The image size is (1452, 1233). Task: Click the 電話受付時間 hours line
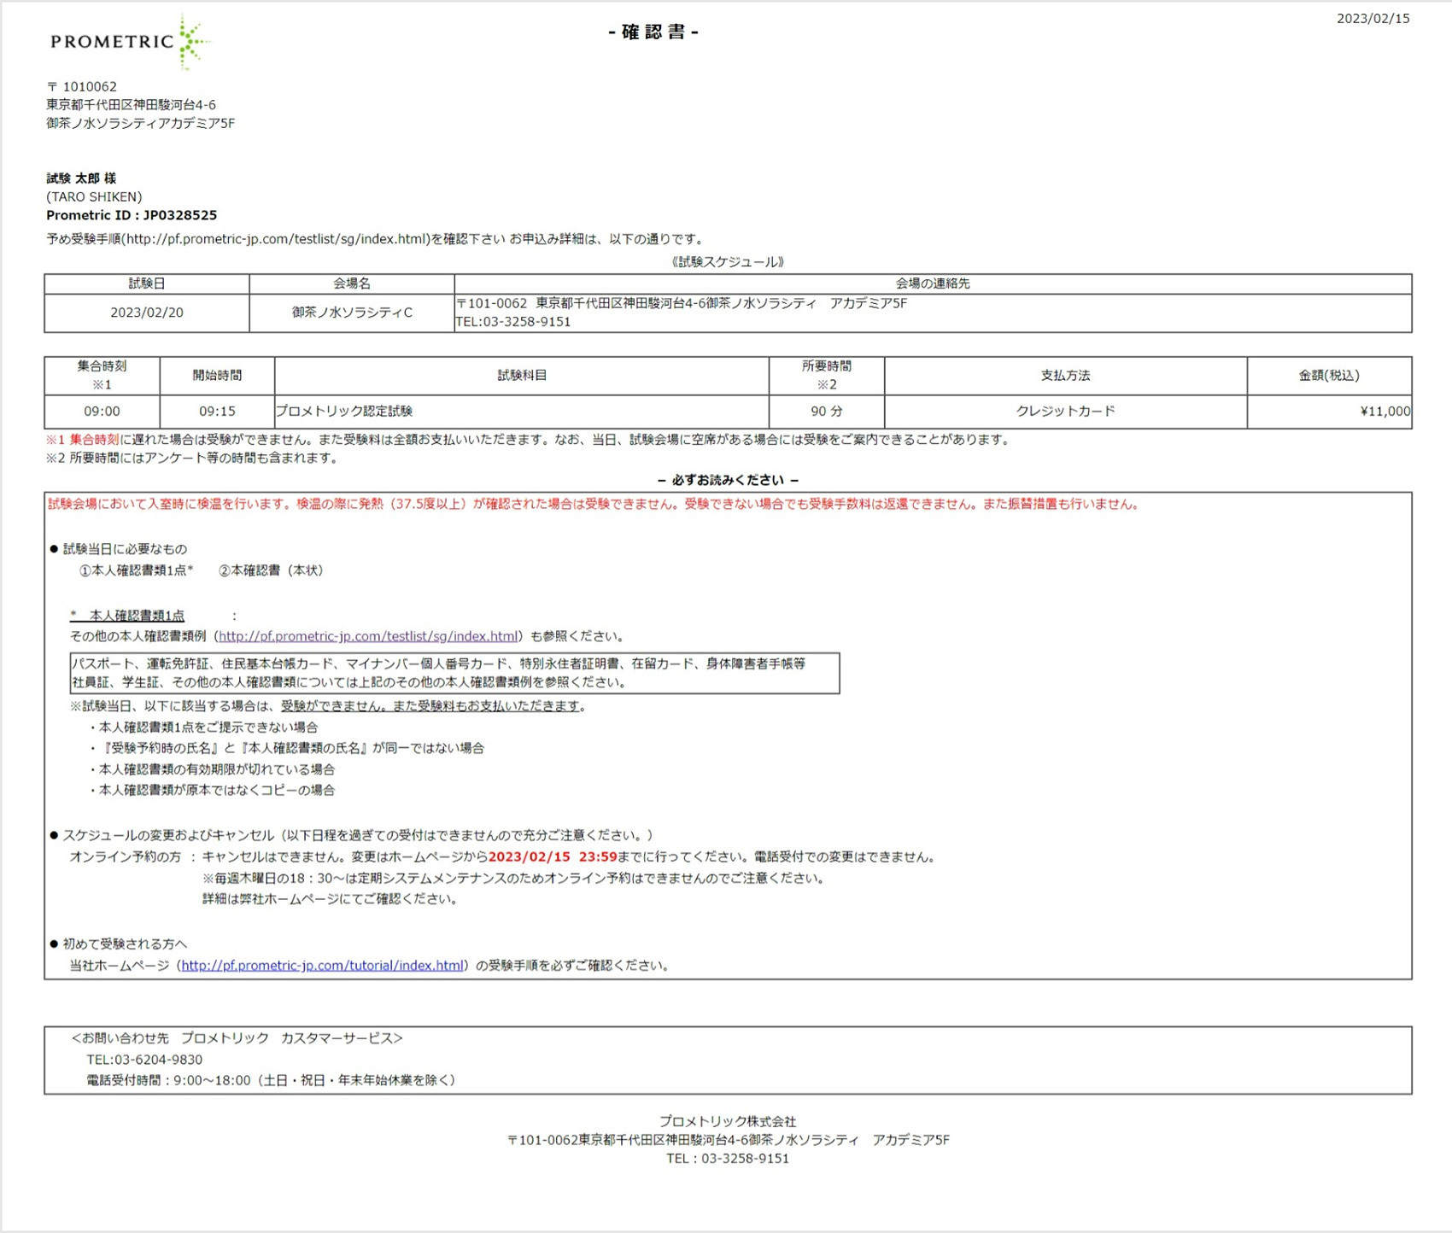coord(272,1081)
